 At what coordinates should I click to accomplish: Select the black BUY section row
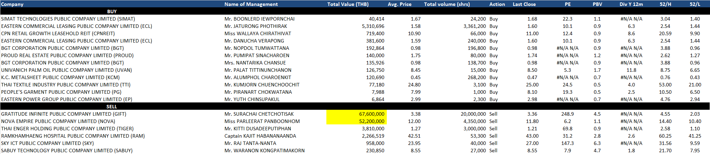tap(112, 11)
